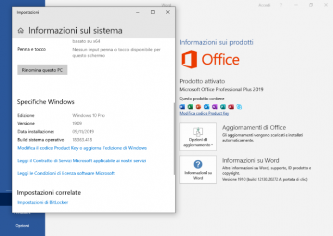Click the '1909' version value
Viewport: 333px width, 236px height.
tap(77, 123)
